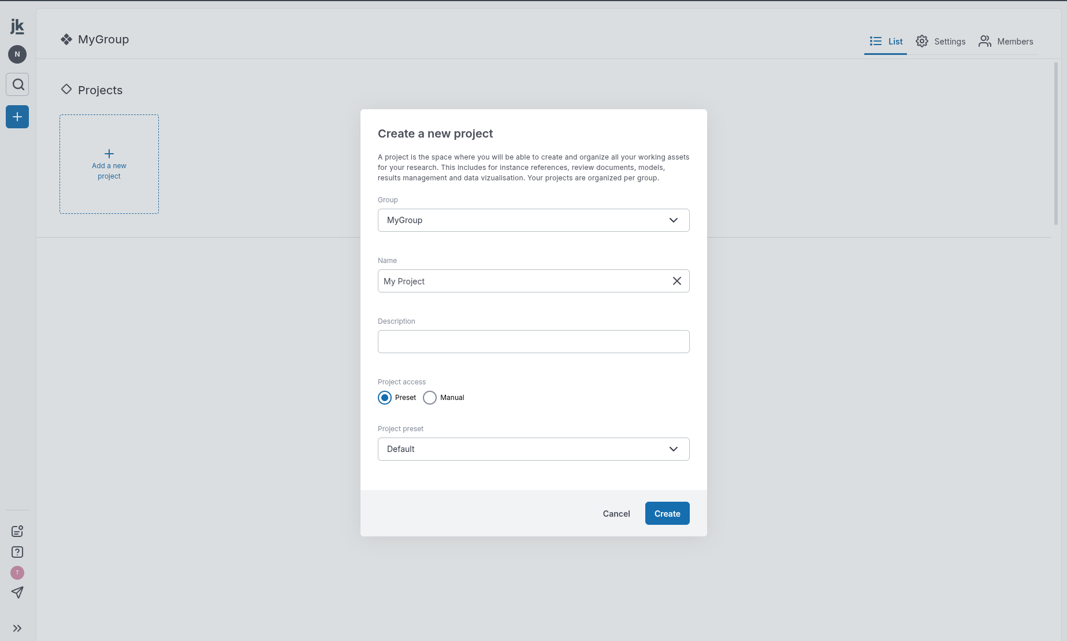Click the blue plus button in the sidebar

(17, 117)
